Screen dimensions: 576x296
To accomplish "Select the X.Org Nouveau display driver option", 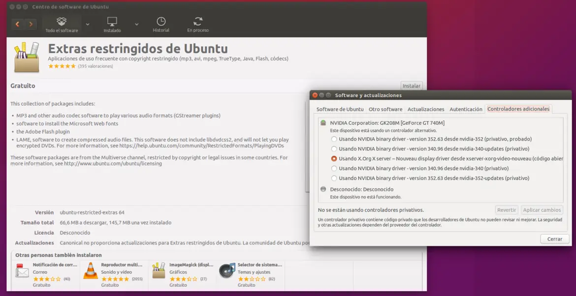I will (334, 159).
